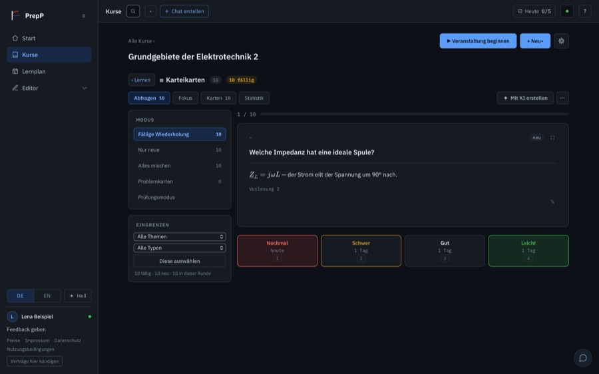Click Mit KI erstellen

pos(525,98)
